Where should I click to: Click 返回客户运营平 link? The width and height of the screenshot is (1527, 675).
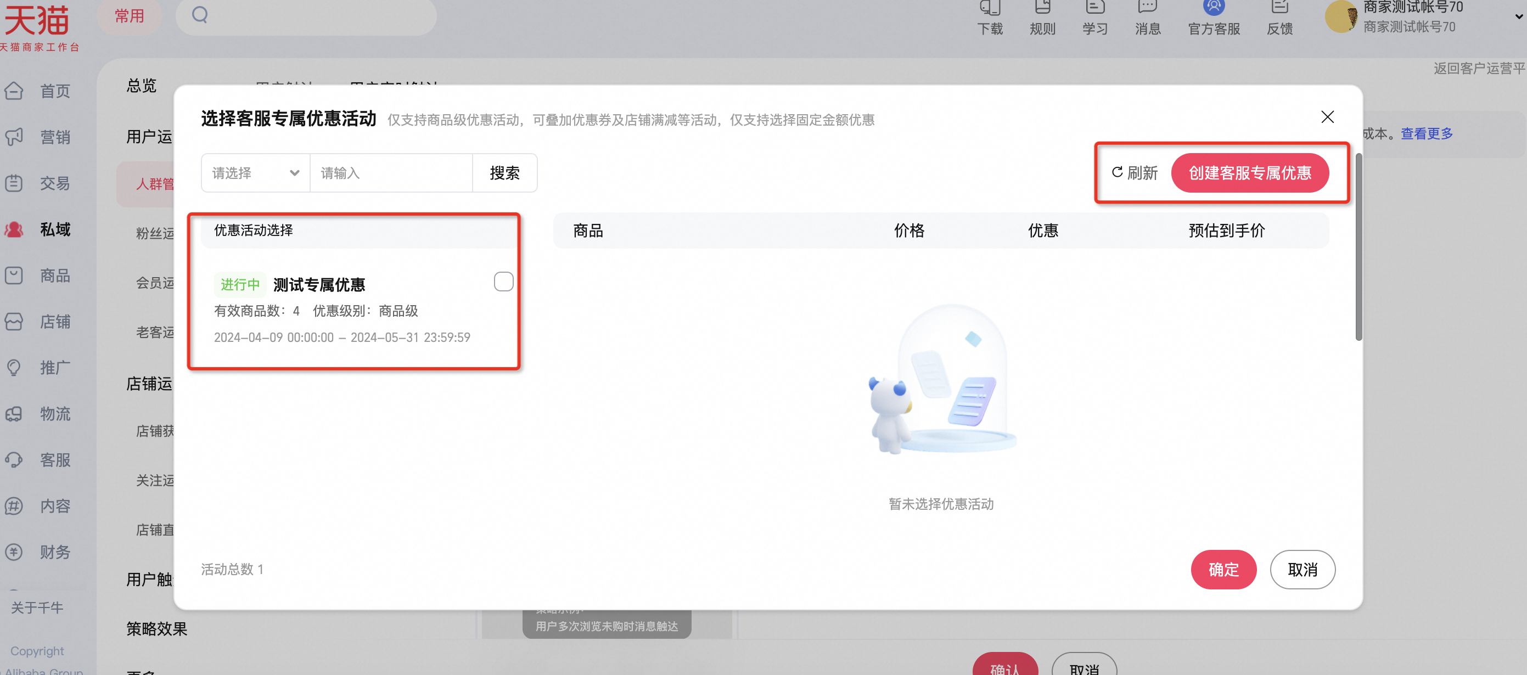(1480, 68)
